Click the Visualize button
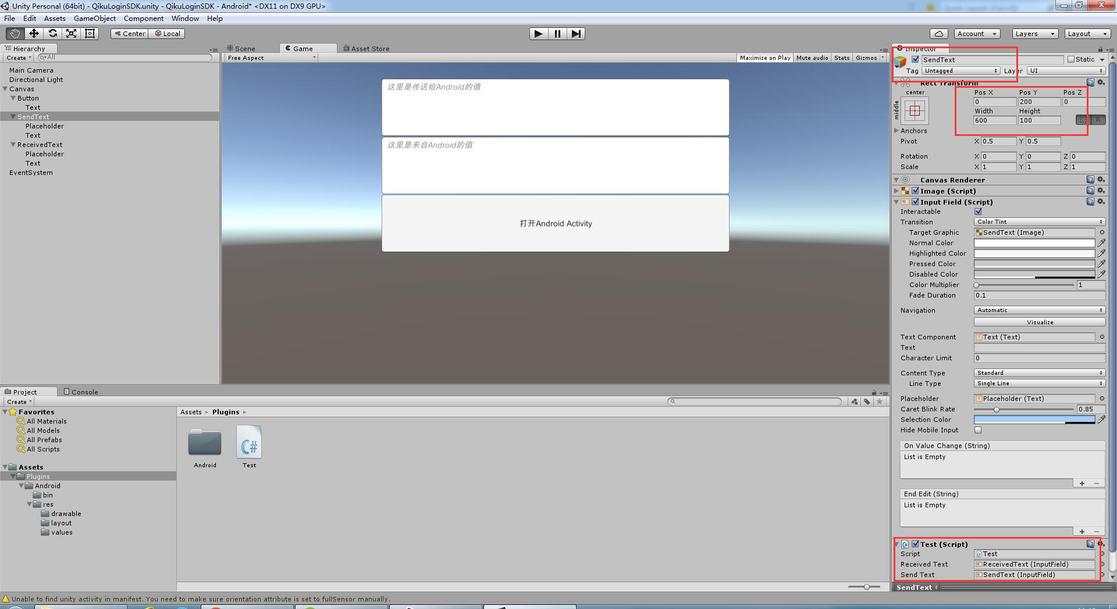 [x=1040, y=323]
